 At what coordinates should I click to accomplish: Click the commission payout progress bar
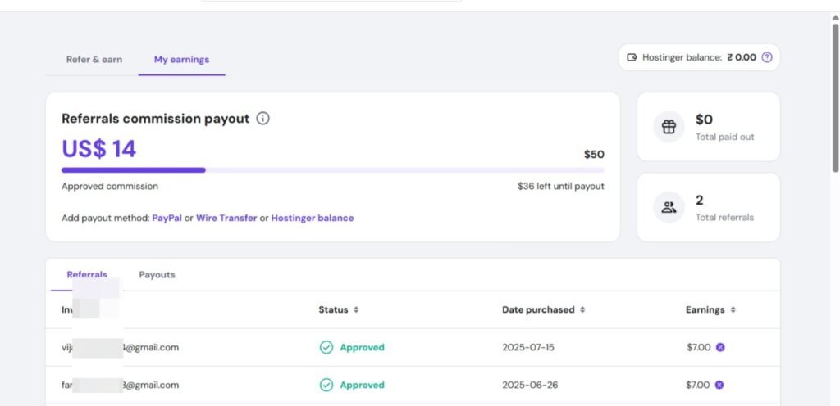click(332, 170)
